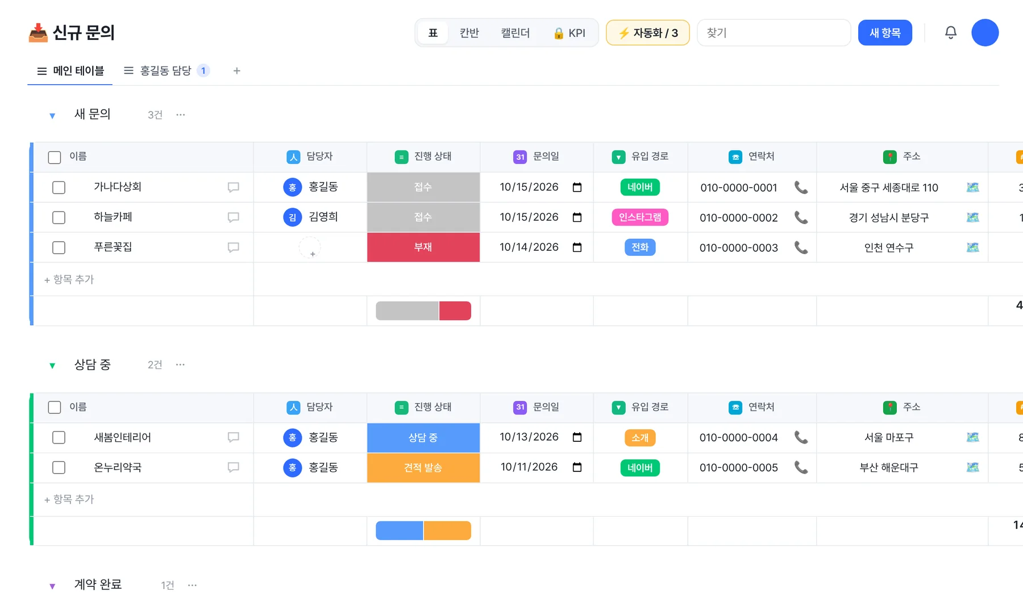Open 계약 완료 group options menu
Image resolution: width=1023 pixels, height=601 pixels.
(x=192, y=585)
